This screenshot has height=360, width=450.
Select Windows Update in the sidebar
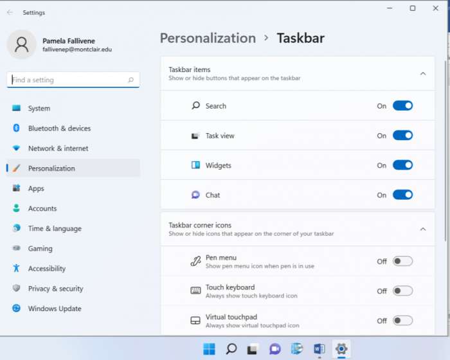click(55, 309)
